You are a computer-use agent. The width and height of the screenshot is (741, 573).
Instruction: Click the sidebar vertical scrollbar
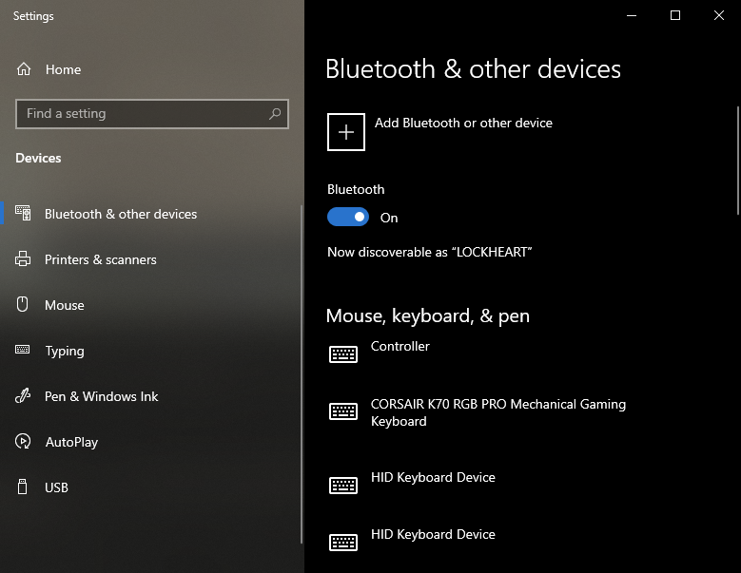tap(302, 374)
